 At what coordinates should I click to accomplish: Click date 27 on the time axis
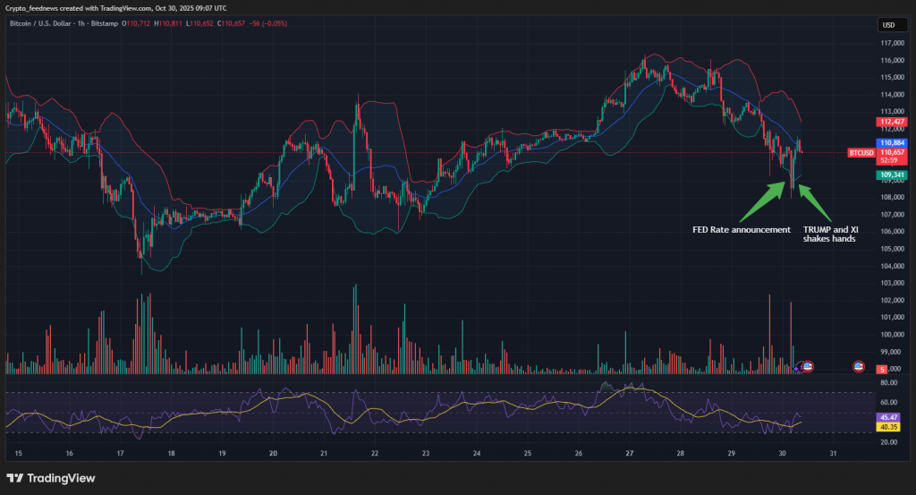point(630,454)
